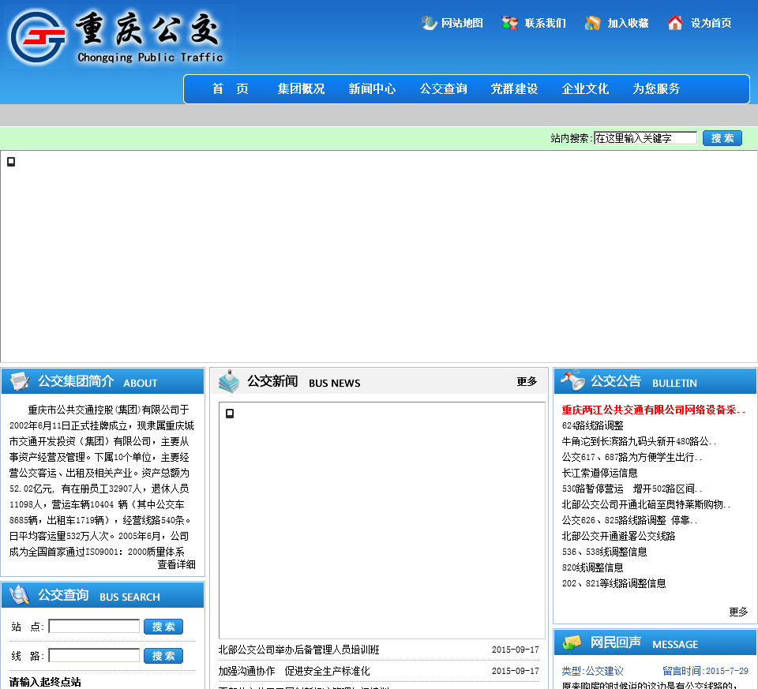Open the red 重庆两江公共交通有限公司 bulletin
This screenshot has height=689, width=758.
[x=654, y=410]
